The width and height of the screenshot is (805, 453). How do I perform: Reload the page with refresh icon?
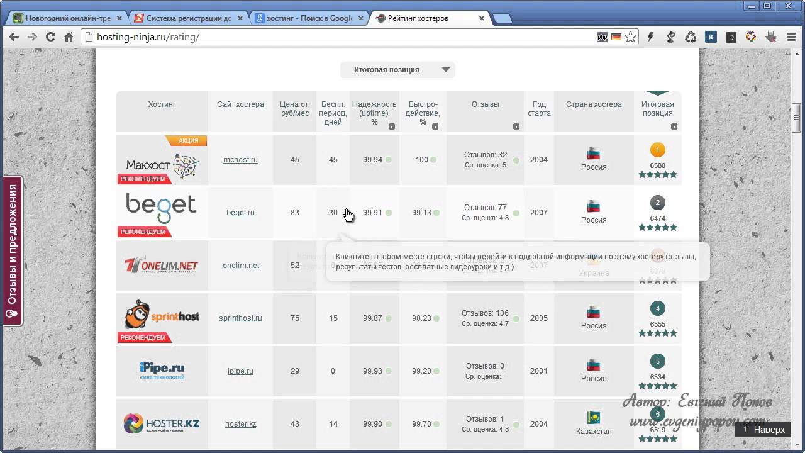click(51, 37)
